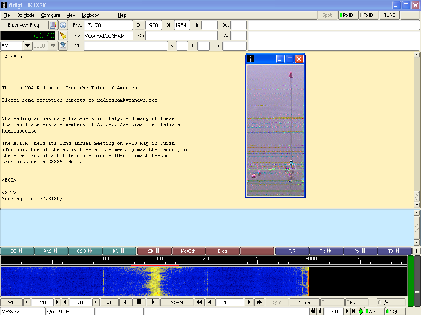
Task: Open the AM mode dropdown arrow
Action: (x=27, y=46)
